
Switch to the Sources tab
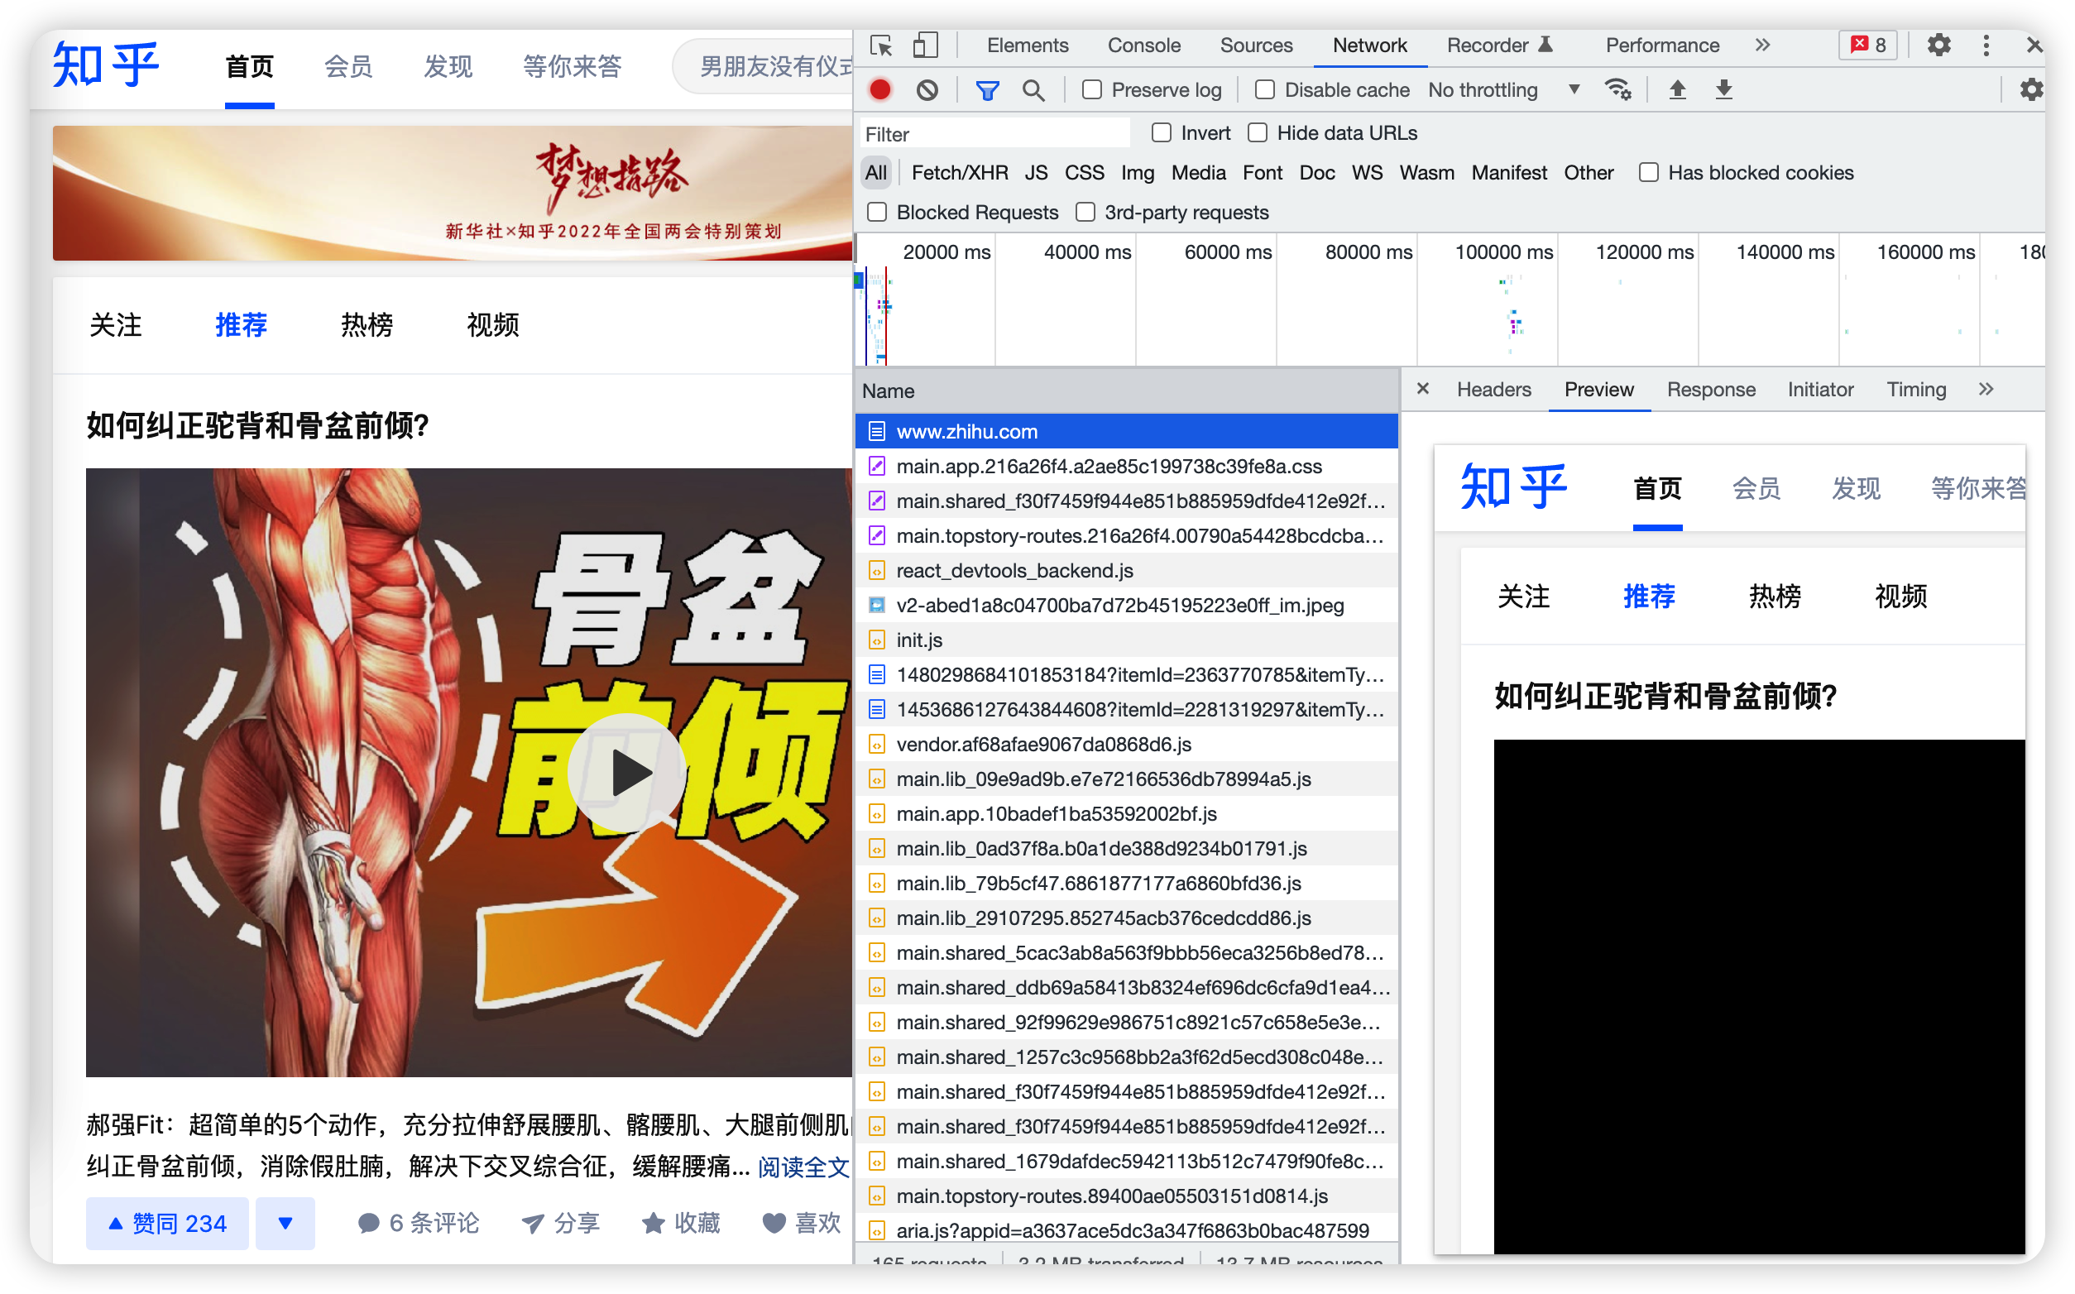[x=1255, y=46]
